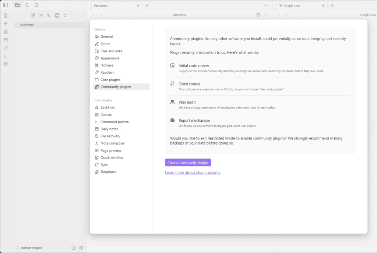
Task: Create new canvas from ribbon icon
Action: pyautogui.click(x=6, y=32)
